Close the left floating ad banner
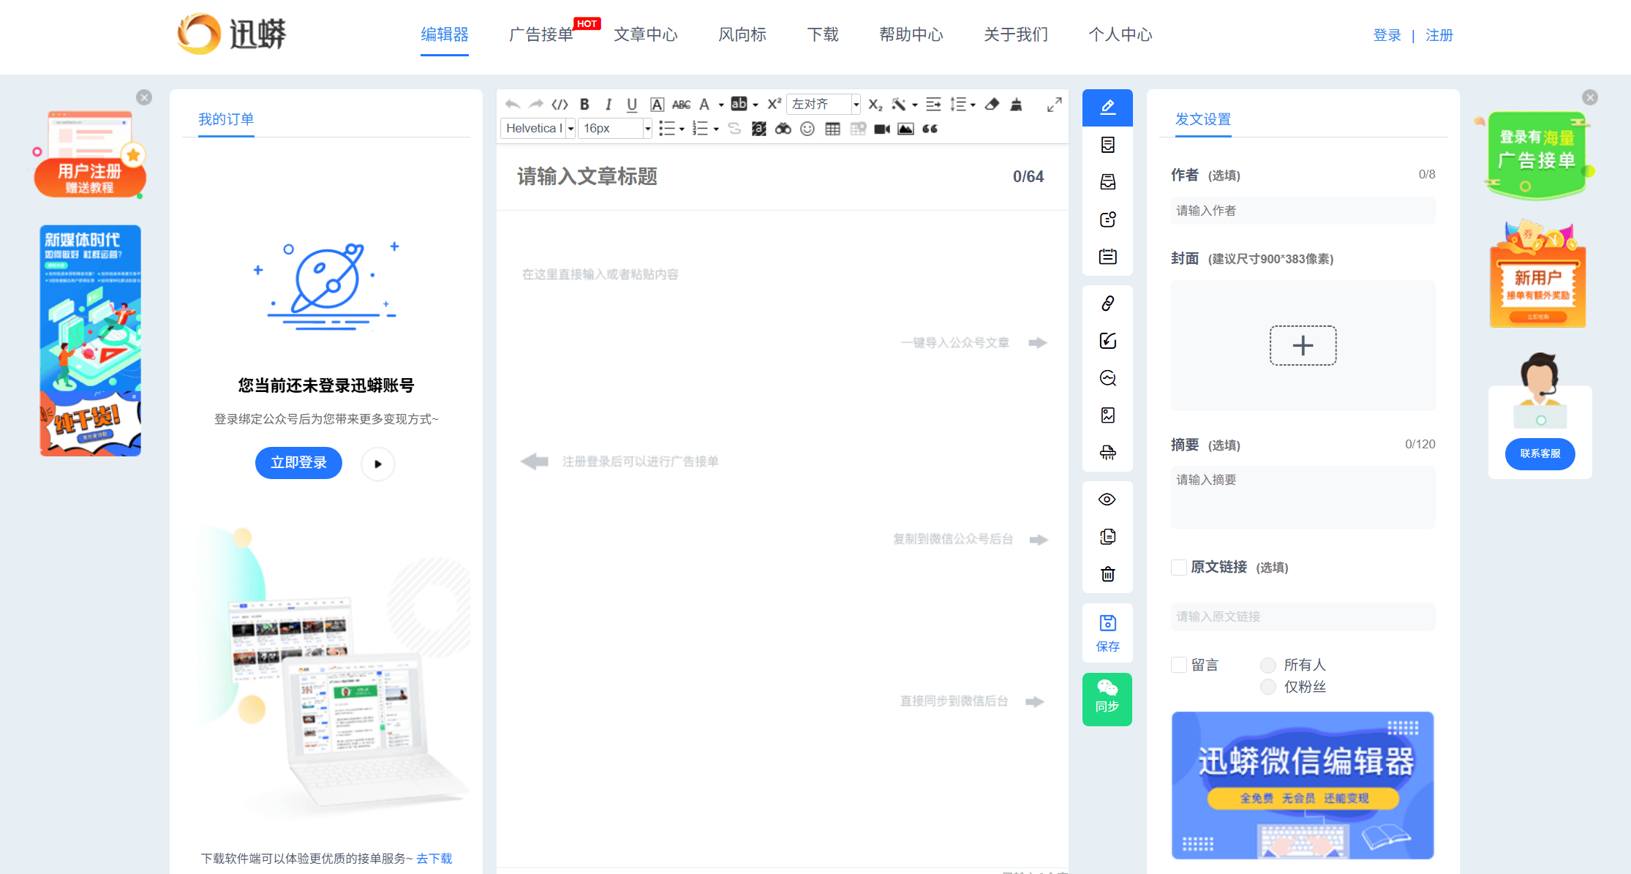Image resolution: width=1631 pixels, height=874 pixels. click(x=144, y=97)
